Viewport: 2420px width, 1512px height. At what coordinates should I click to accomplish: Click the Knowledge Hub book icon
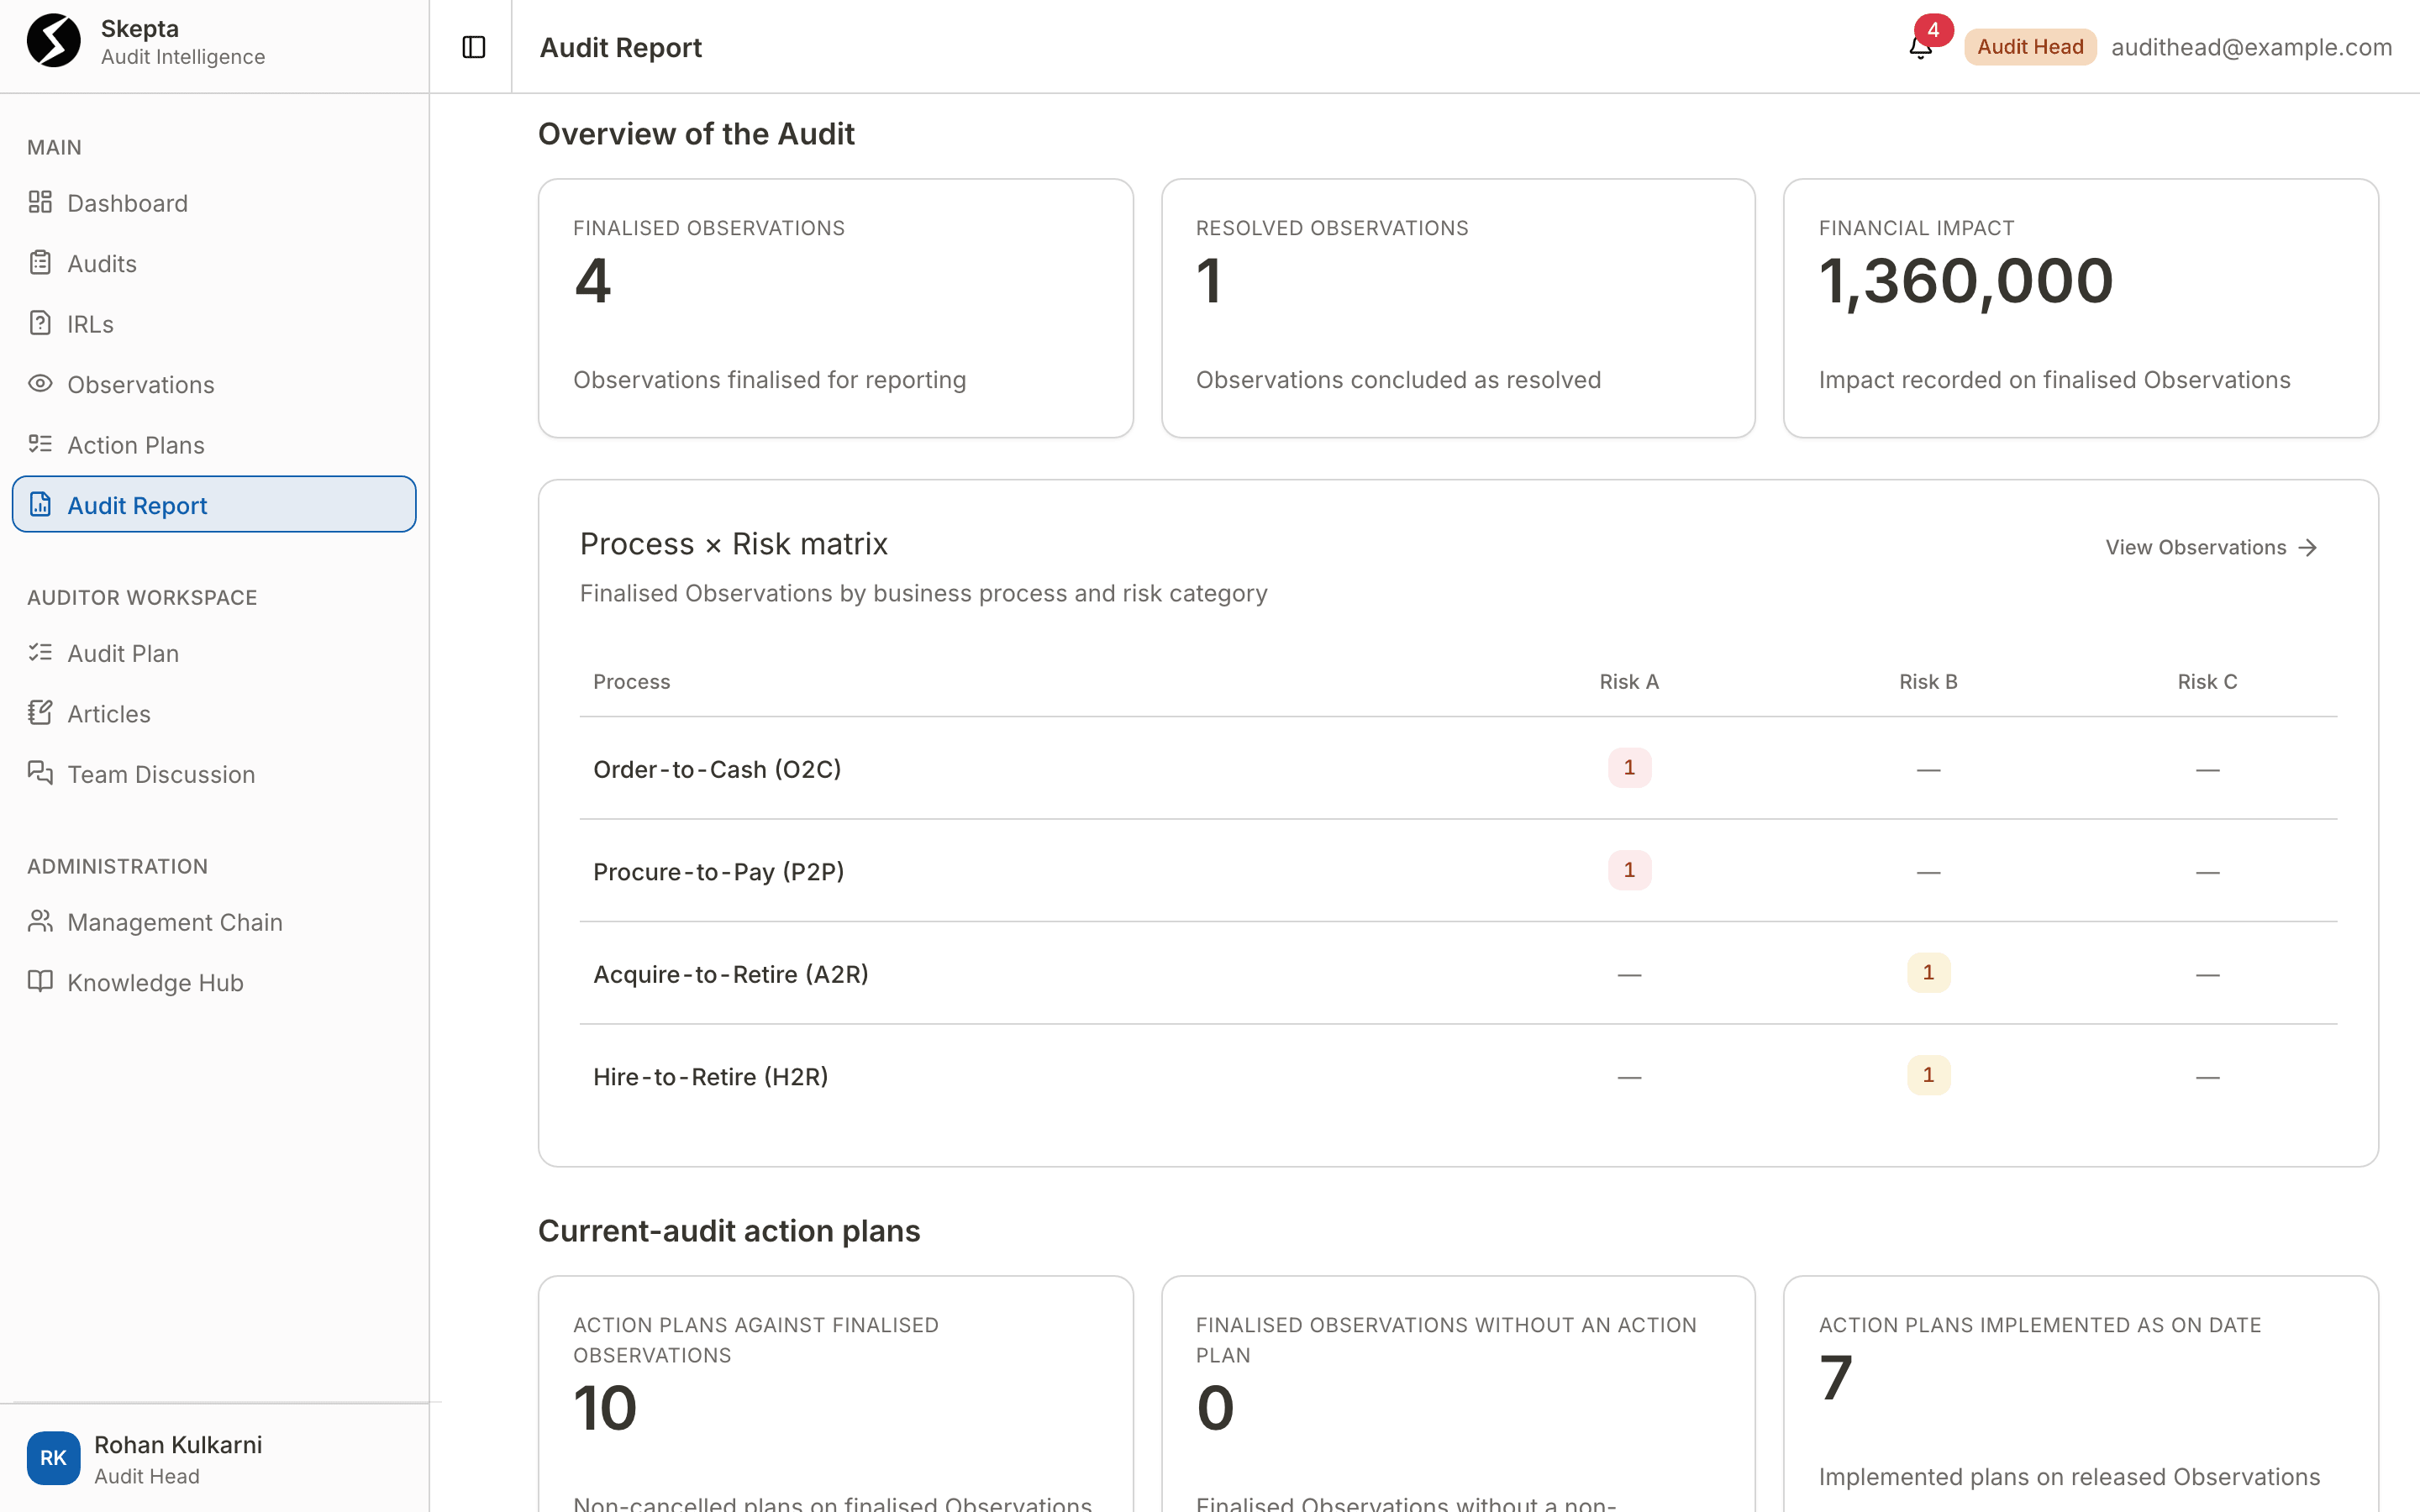(x=40, y=982)
